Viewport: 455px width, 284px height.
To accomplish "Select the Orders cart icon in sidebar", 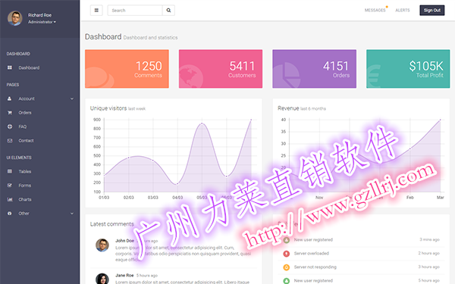I will click(x=10, y=112).
